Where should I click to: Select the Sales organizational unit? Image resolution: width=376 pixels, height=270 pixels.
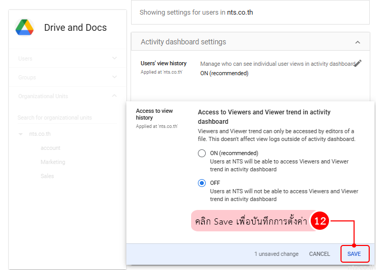(x=47, y=176)
